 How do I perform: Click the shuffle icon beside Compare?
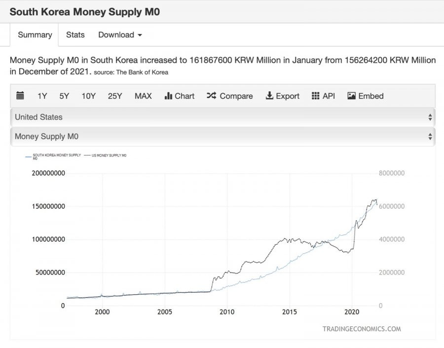(211, 96)
